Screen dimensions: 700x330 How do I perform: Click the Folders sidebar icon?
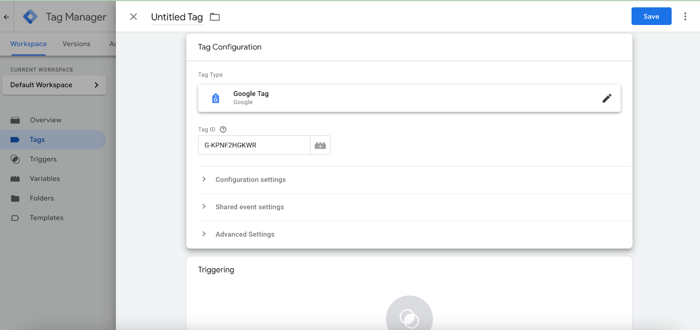15,198
